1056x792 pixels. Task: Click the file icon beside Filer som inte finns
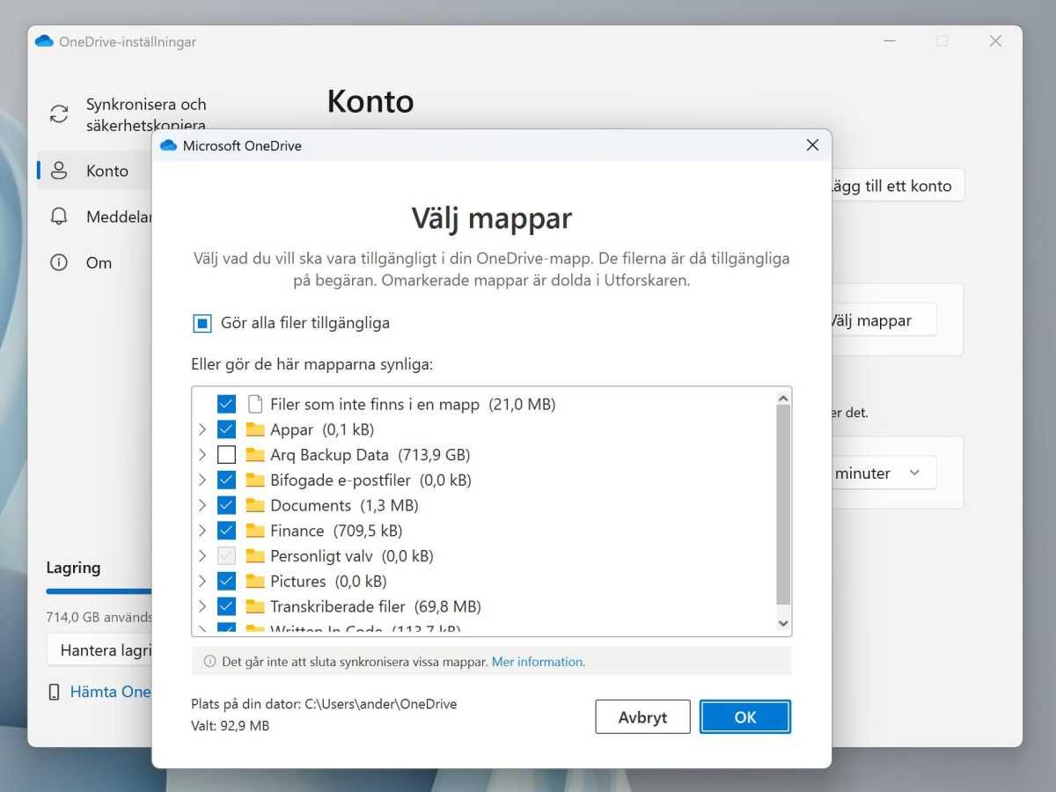coord(256,404)
